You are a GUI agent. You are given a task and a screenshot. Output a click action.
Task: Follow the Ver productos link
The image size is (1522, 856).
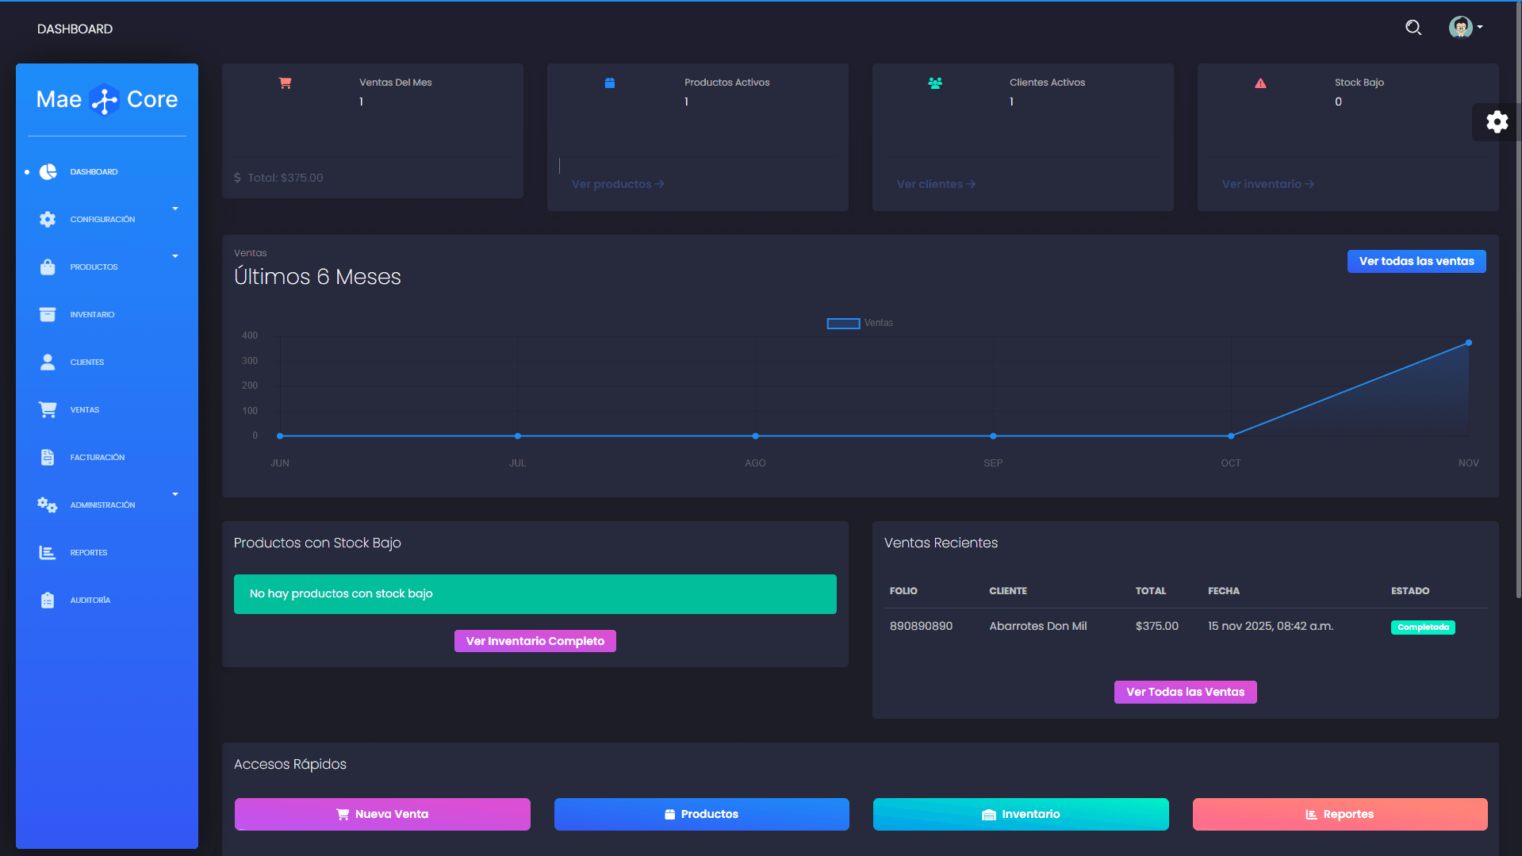(x=618, y=184)
